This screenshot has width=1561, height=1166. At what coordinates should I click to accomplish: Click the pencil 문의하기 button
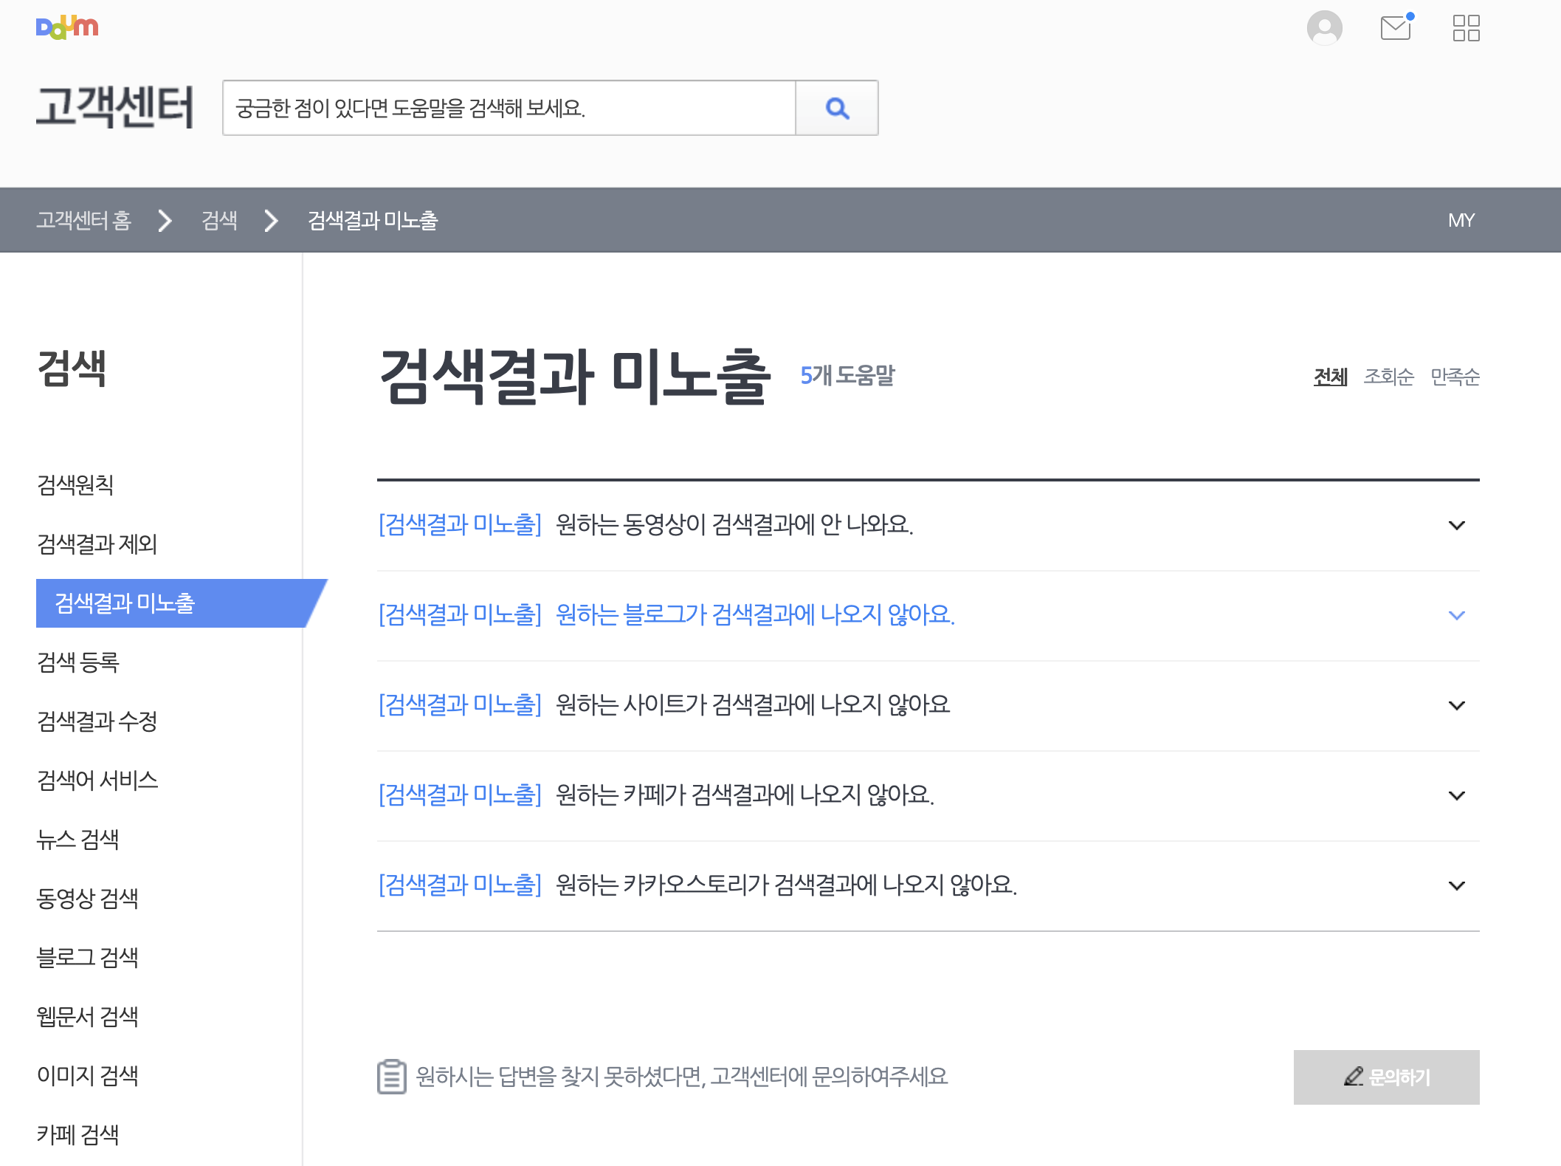click(1386, 1077)
